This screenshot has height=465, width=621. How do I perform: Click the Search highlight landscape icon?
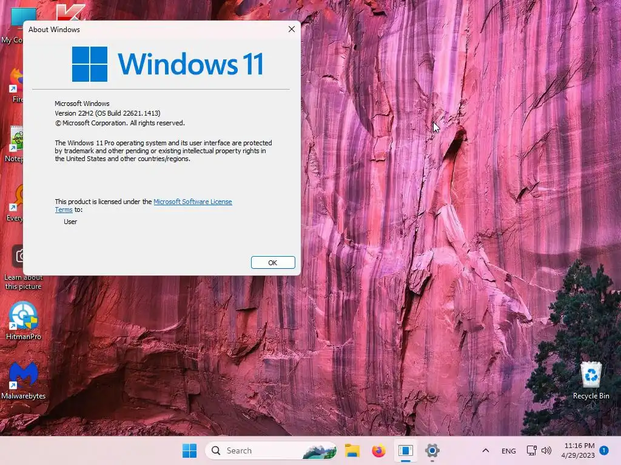[319, 450]
